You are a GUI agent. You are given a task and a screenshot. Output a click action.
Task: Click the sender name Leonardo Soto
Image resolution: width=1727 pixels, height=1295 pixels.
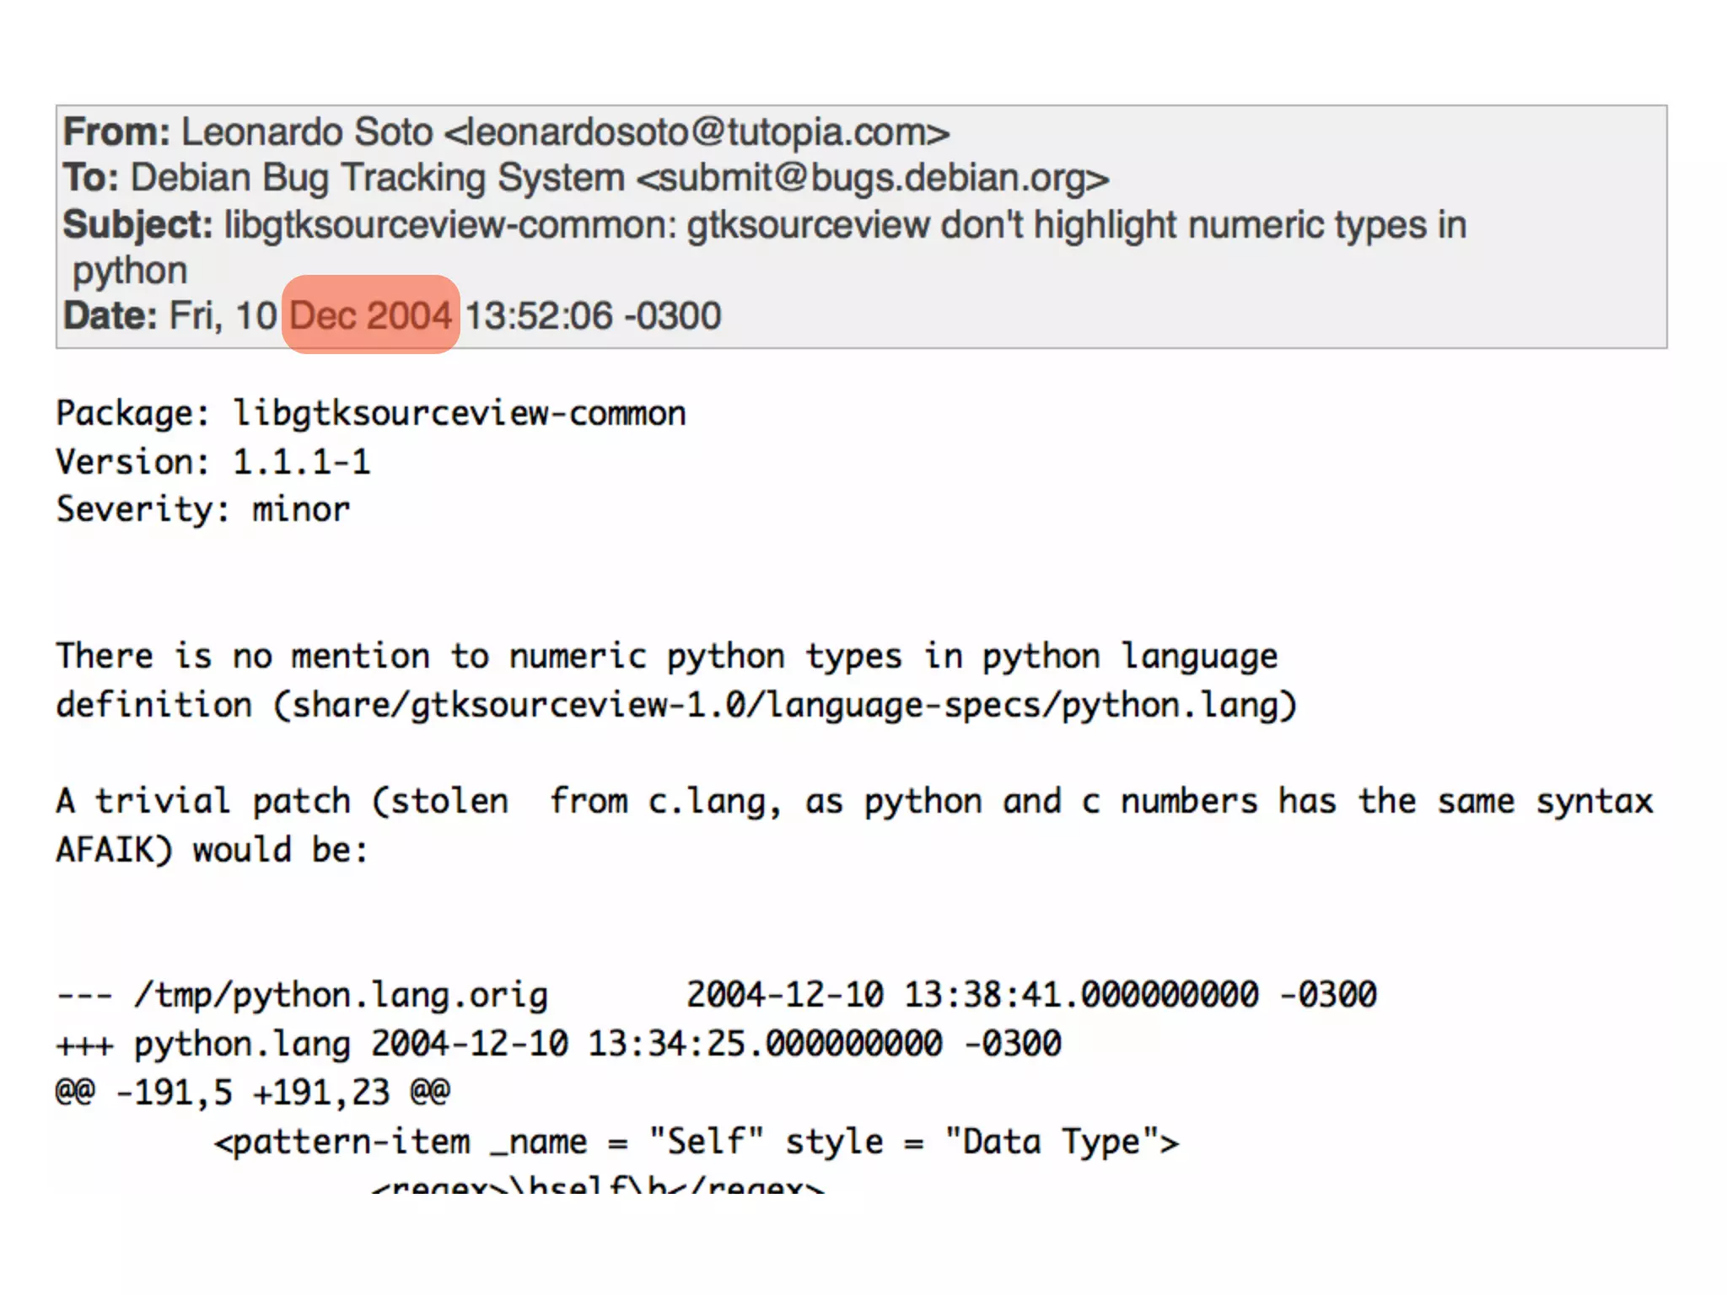pyautogui.click(x=307, y=132)
